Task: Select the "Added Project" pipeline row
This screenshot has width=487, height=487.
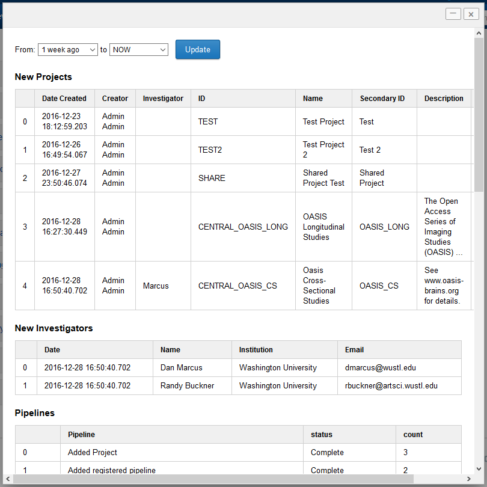Action: pos(180,452)
